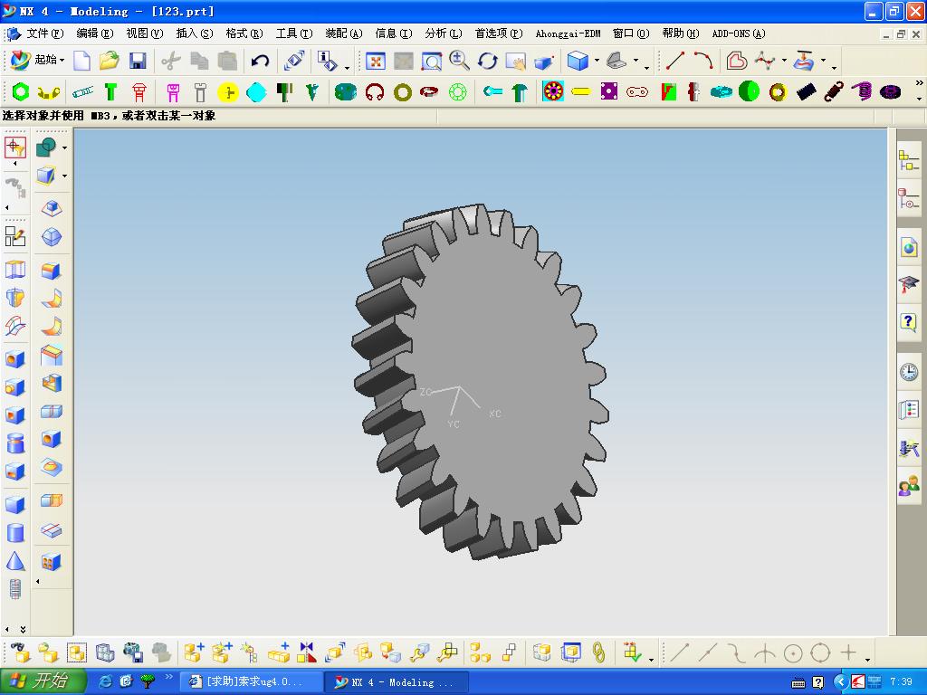The image size is (927, 695).
Task: Click the Cylinder primitive icon
Action: click(x=15, y=532)
